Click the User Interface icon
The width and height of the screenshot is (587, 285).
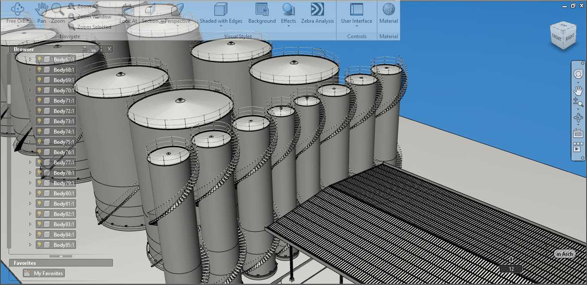pyautogui.click(x=357, y=9)
